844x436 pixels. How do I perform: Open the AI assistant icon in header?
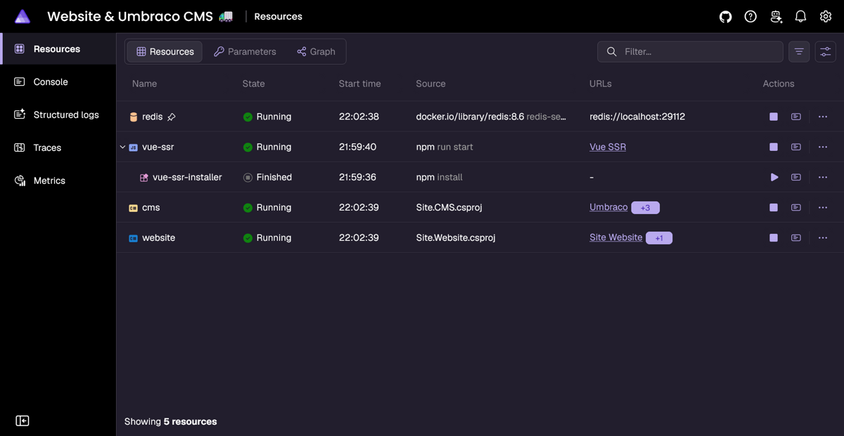click(x=776, y=16)
